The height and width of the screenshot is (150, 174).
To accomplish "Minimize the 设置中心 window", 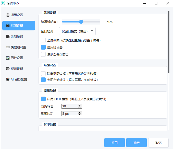I will pos(145,3).
